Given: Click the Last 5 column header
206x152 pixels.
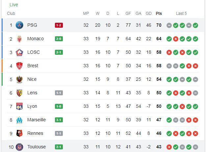Looking at the screenshot, I should click(x=181, y=14).
